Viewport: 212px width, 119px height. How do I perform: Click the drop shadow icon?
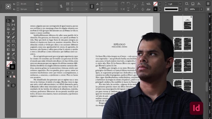[x=193, y=4]
